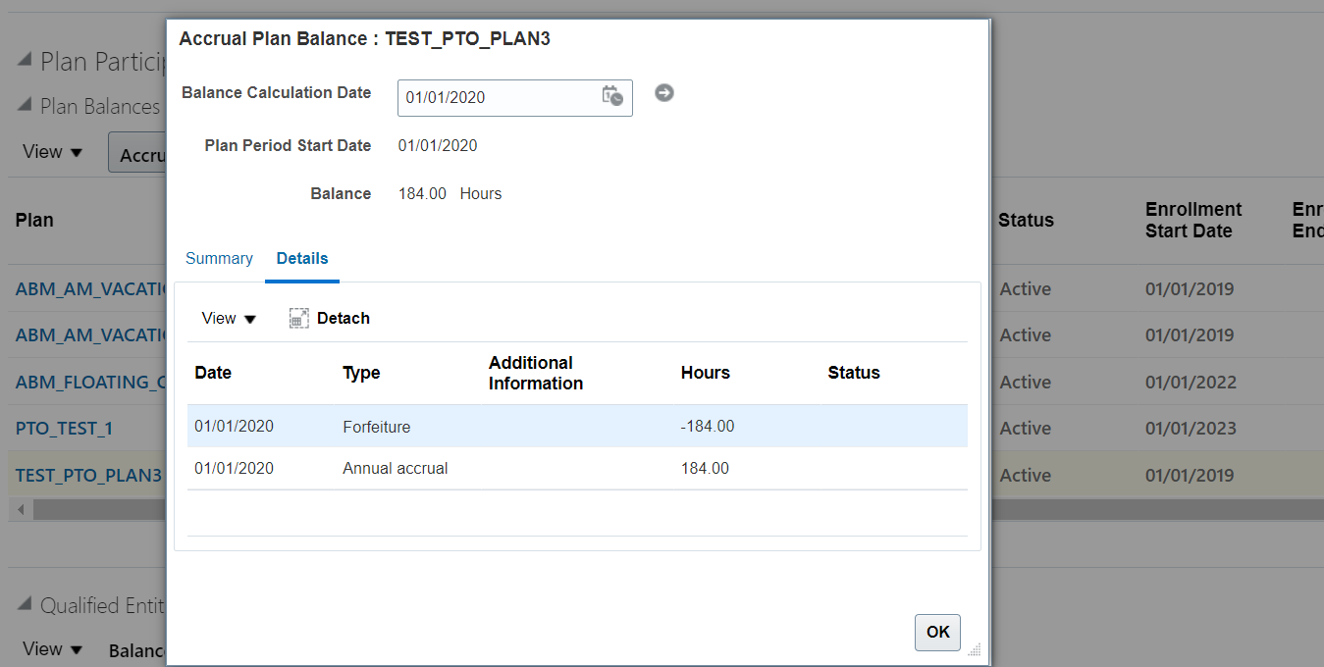
Task: Switch to the Summary tab
Action: pyautogui.click(x=219, y=258)
